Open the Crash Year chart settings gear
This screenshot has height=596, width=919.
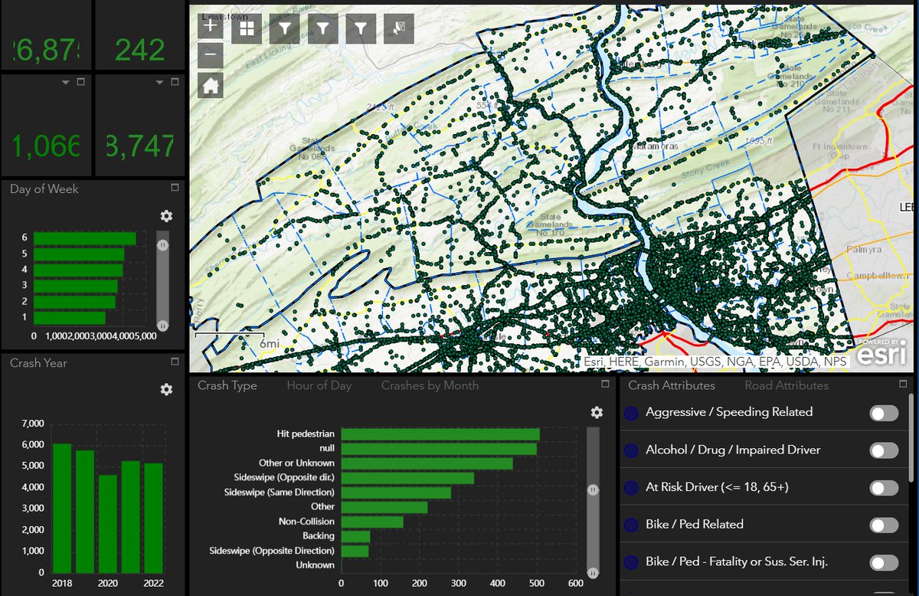(x=166, y=389)
